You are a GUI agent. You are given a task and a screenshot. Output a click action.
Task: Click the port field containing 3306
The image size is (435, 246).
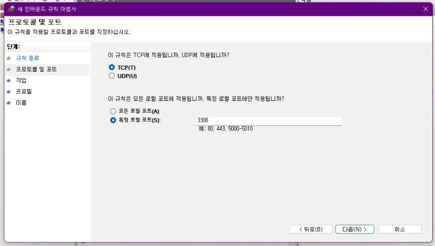point(269,120)
